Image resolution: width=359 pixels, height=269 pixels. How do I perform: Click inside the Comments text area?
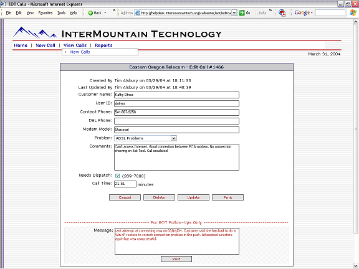coord(176,157)
